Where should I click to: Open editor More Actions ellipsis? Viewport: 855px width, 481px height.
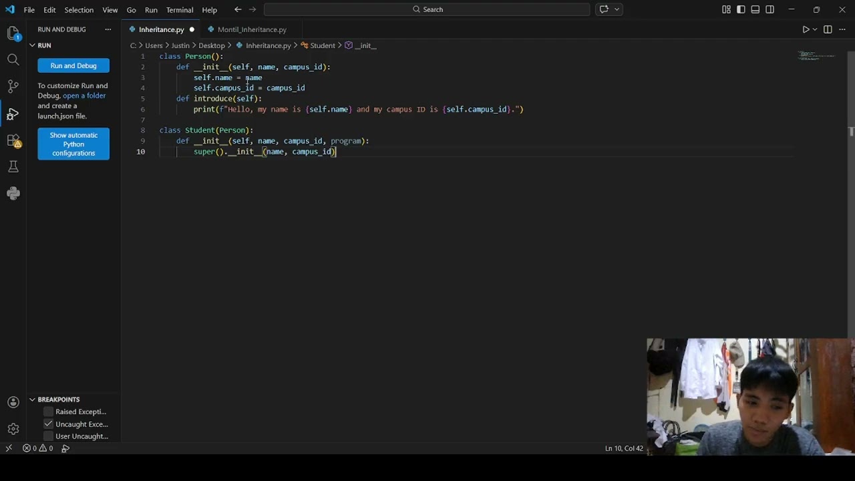(x=842, y=29)
